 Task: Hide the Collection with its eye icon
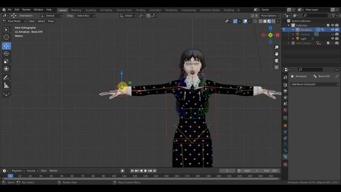click(x=332, y=25)
